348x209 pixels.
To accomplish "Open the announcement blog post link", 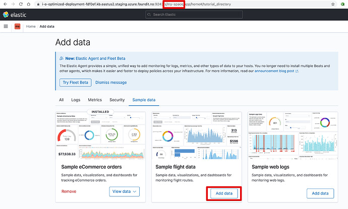I will click(x=276, y=71).
